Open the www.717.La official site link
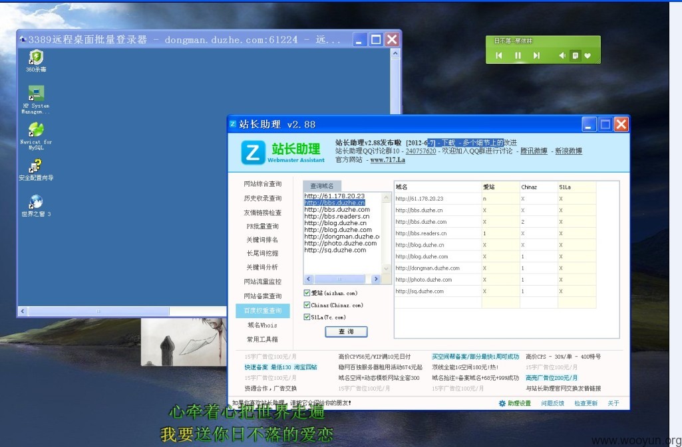 click(x=387, y=159)
